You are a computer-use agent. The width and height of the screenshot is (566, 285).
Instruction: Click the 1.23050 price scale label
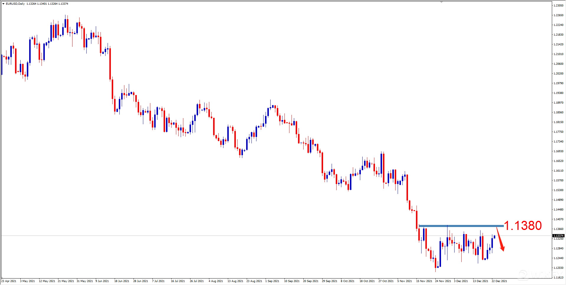click(x=558, y=6)
